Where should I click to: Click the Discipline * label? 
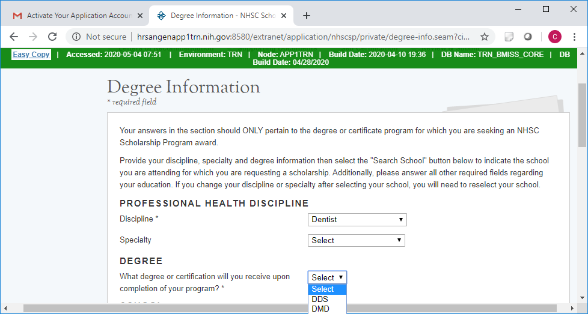pyautogui.click(x=139, y=219)
